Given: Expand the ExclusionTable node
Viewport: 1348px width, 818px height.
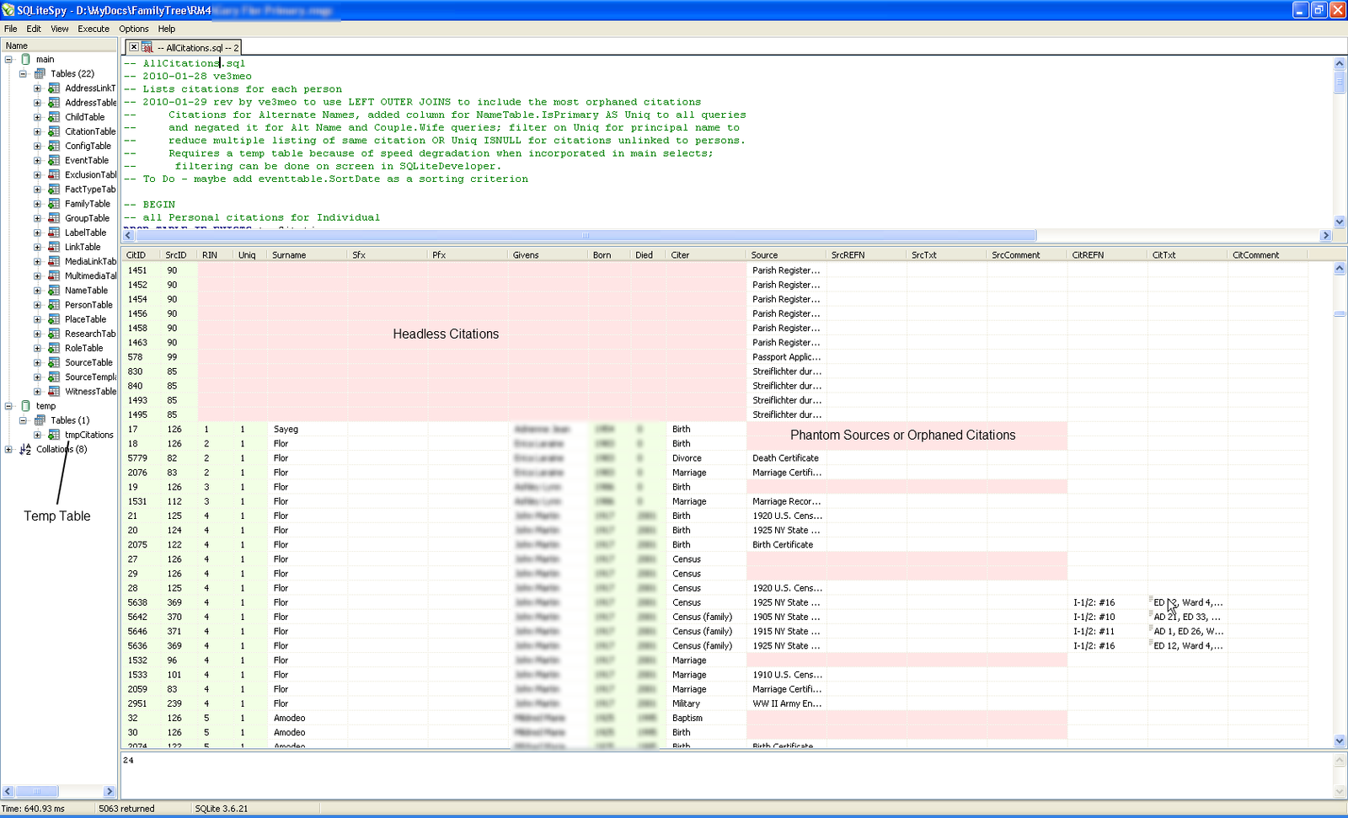Looking at the screenshot, I should 37,175.
